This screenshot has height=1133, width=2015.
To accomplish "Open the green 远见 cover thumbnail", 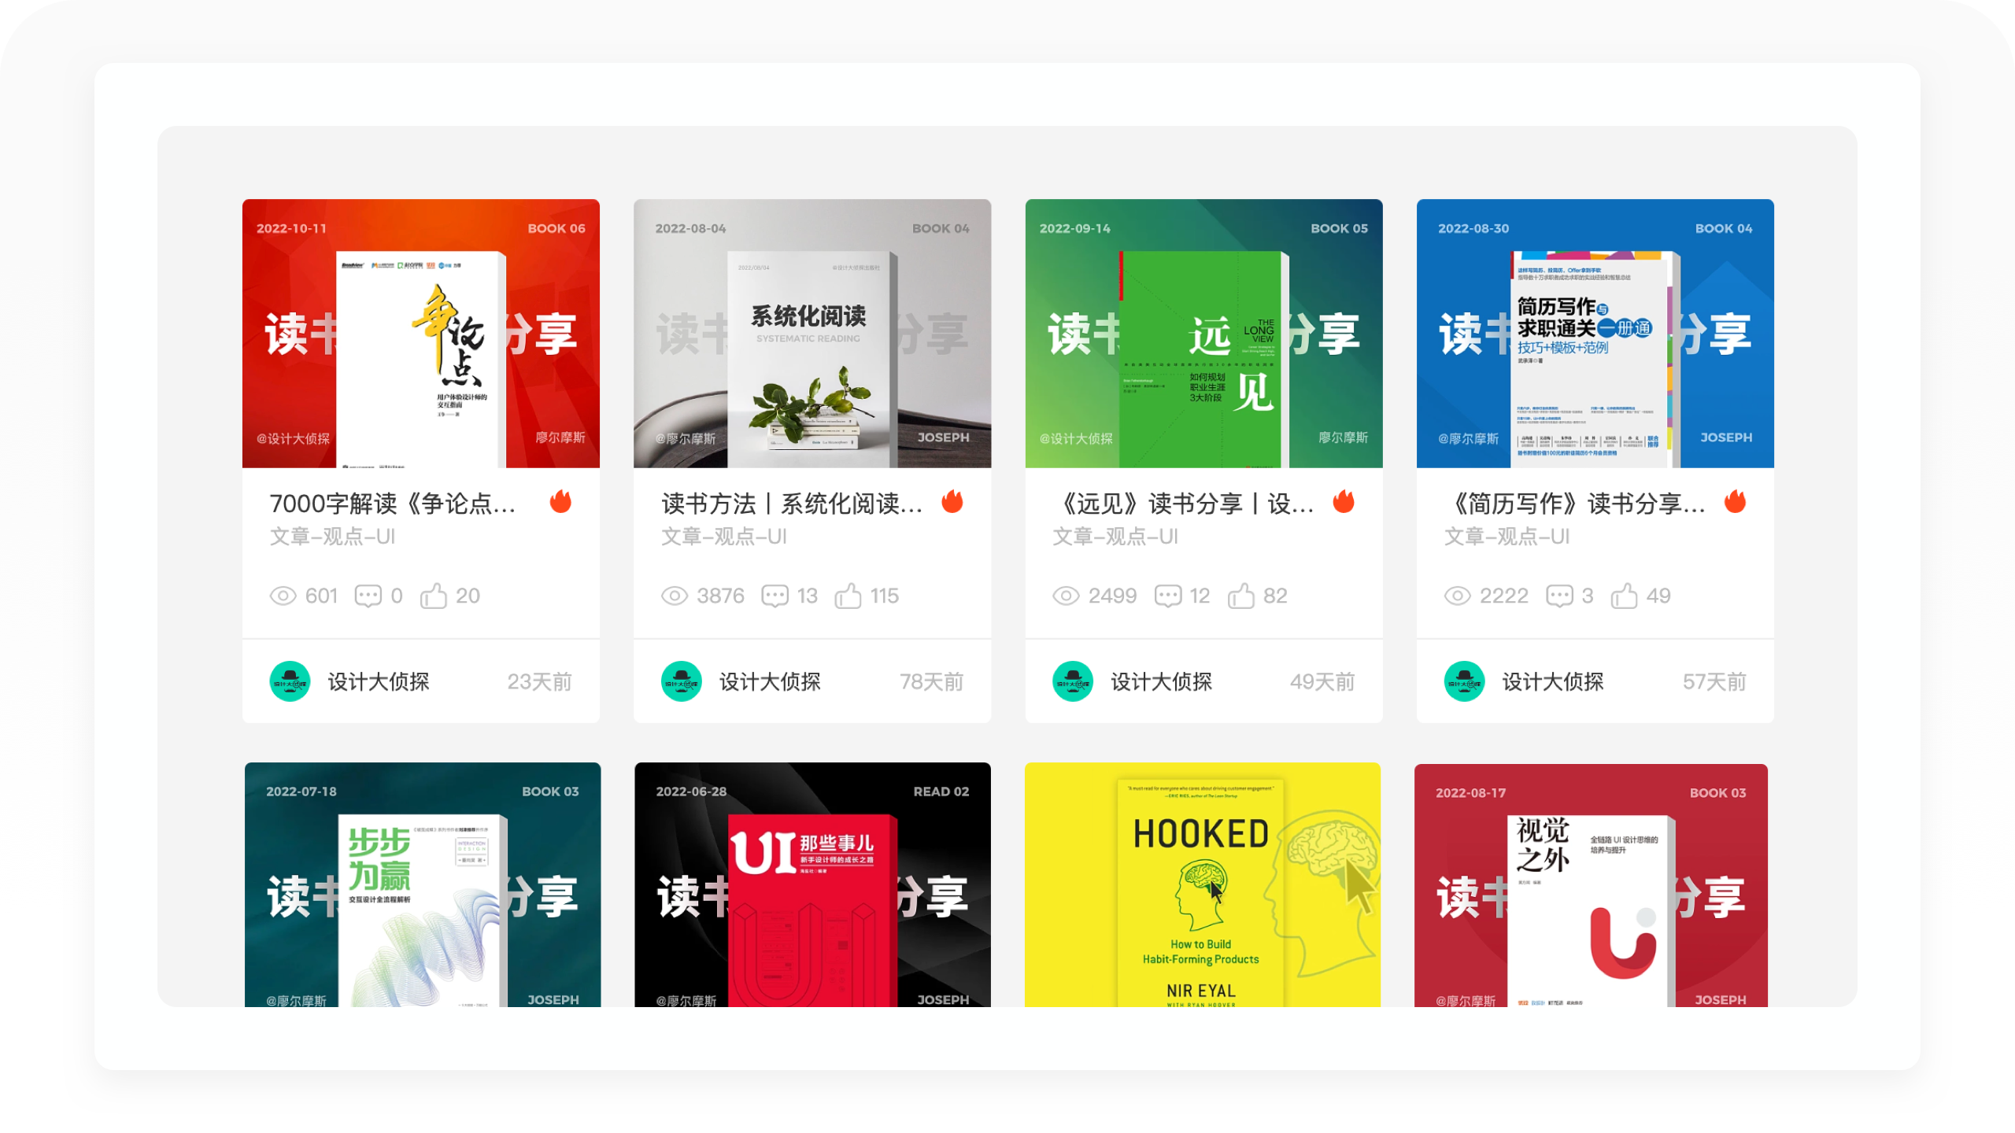I will (1203, 334).
